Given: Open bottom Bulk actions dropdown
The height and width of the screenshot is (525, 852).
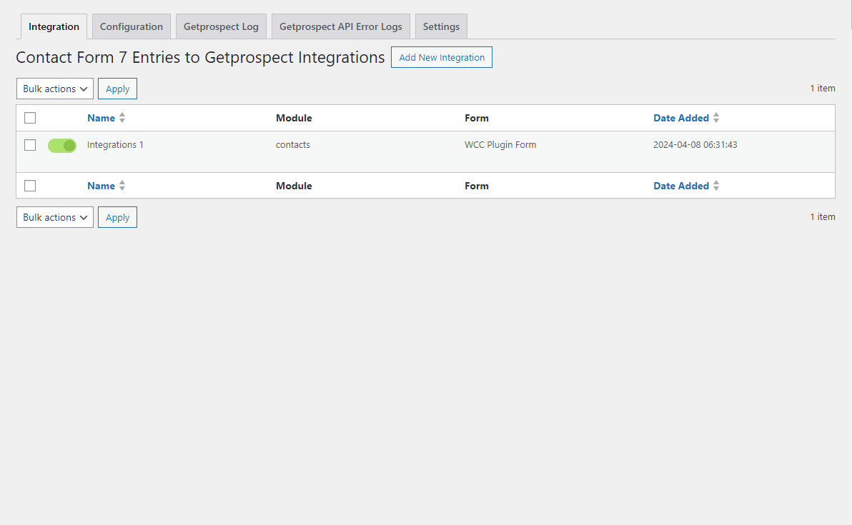Looking at the screenshot, I should pos(55,217).
